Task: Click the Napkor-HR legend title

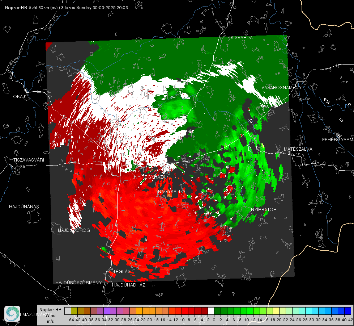Action: [50, 310]
